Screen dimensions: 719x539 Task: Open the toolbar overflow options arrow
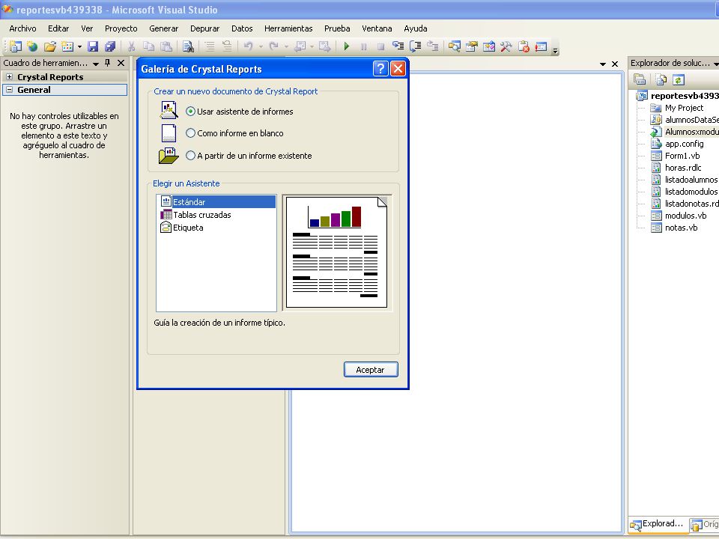point(555,50)
